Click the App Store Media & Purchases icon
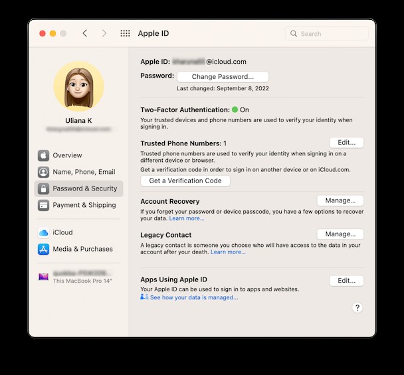This screenshot has height=375, width=404. pyautogui.click(x=43, y=249)
